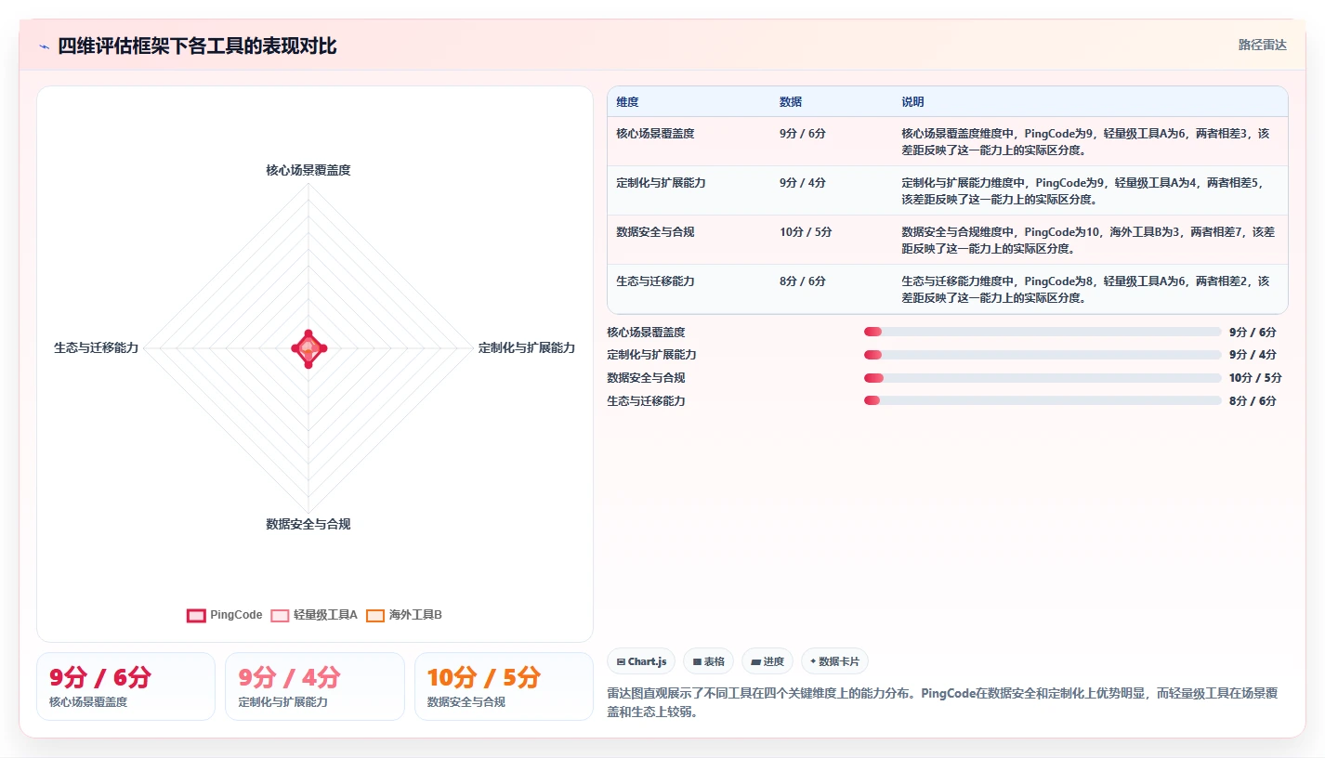Click the 数据卡片 chip
This screenshot has height=758, width=1325.
pyautogui.click(x=834, y=661)
